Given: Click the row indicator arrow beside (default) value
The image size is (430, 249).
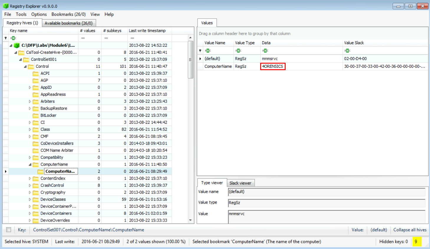Looking at the screenshot, I should tap(200, 59).
